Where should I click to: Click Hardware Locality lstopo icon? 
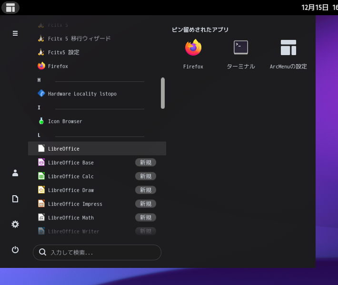click(41, 94)
